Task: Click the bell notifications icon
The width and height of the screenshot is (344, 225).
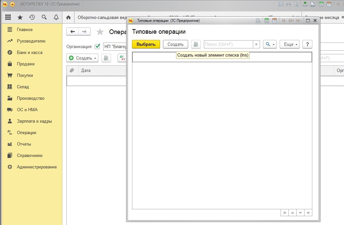Action: [x=56, y=17]
